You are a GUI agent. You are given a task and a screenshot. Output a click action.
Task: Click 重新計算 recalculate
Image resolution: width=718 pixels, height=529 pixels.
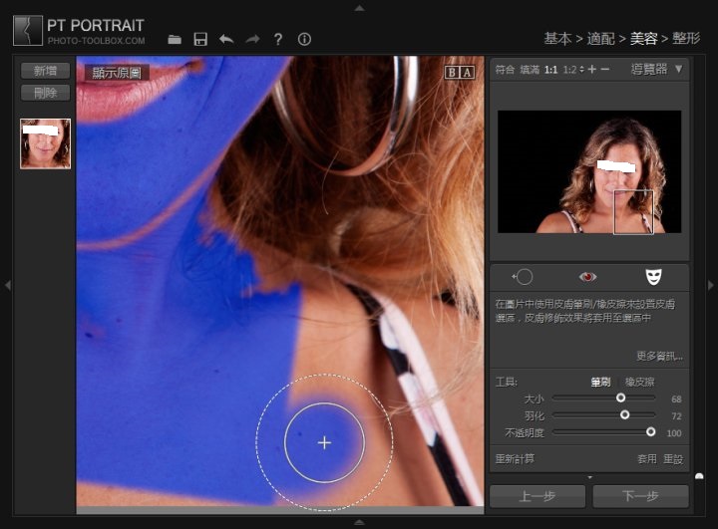[515, 458]
